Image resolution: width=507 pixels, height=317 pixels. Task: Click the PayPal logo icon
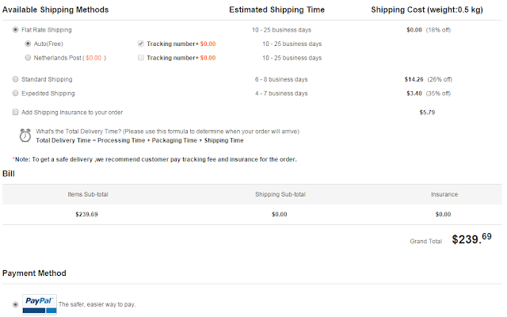pyautogui.click(x=40, y=304)
